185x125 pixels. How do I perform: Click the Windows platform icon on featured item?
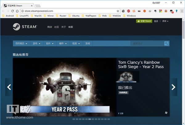pos(166,113)
